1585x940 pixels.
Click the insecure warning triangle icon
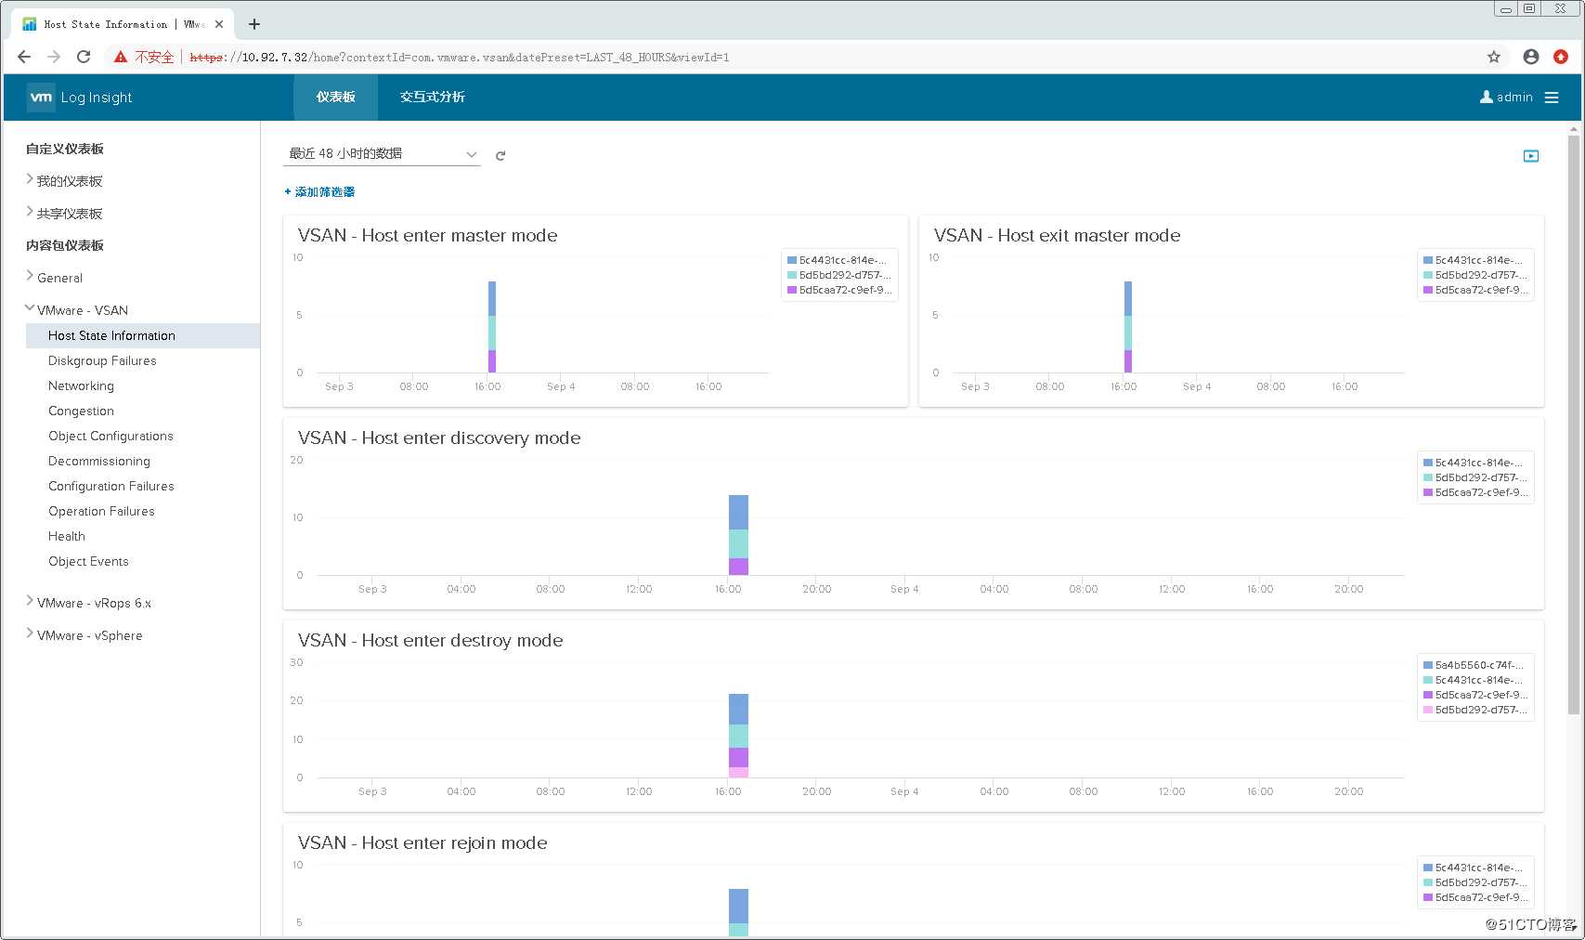[121, 57]
